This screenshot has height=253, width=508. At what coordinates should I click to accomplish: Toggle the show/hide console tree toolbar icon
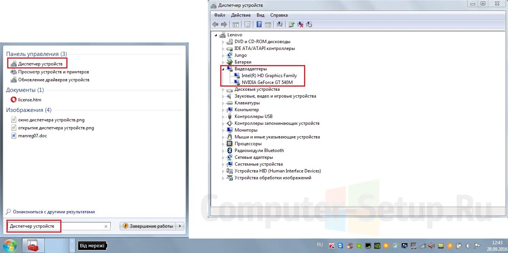[236, 25]
